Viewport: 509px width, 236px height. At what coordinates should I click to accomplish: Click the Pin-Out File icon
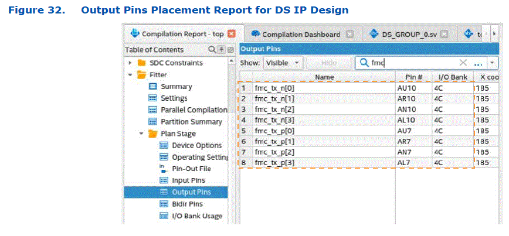[x=164, y=168]
